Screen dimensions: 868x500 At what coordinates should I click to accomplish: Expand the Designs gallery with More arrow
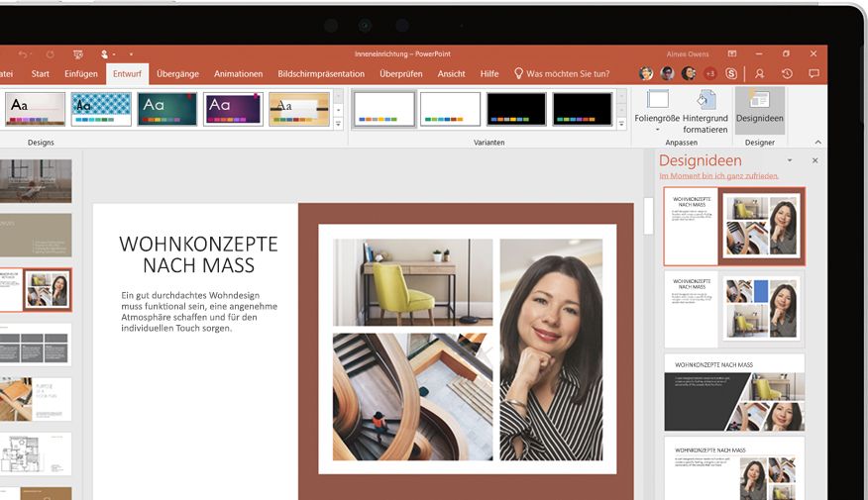tap(338, 124)
